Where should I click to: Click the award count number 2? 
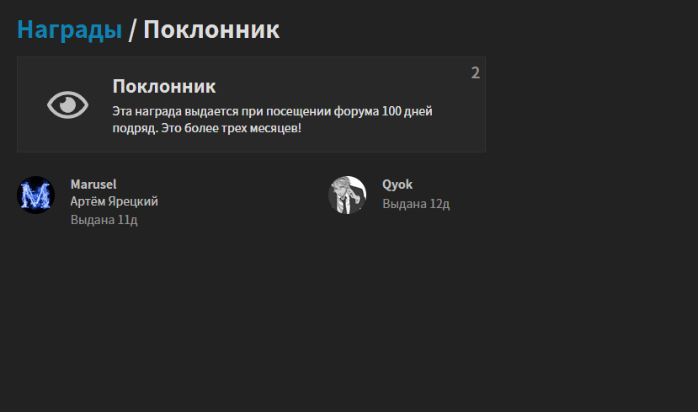pos(476,72)
